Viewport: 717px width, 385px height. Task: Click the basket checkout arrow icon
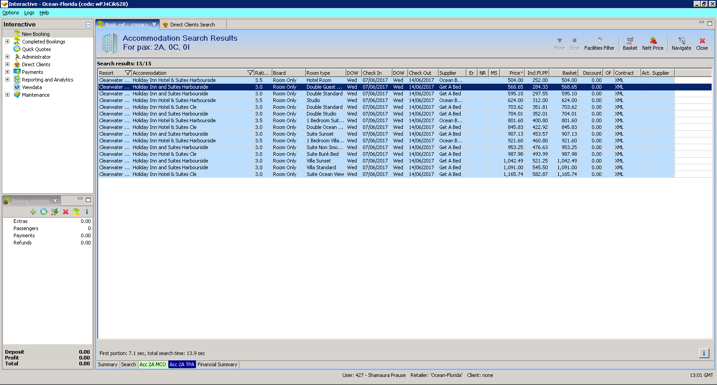point(55,212)
